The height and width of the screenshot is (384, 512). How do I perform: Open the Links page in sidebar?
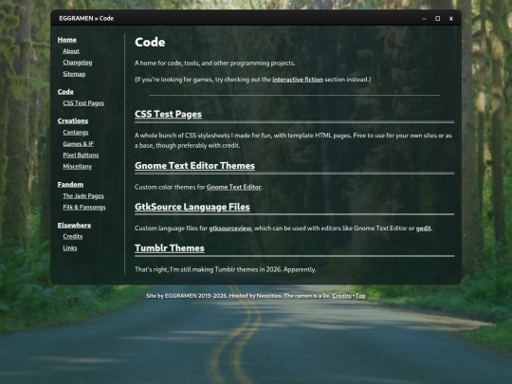tap(70, 247)
